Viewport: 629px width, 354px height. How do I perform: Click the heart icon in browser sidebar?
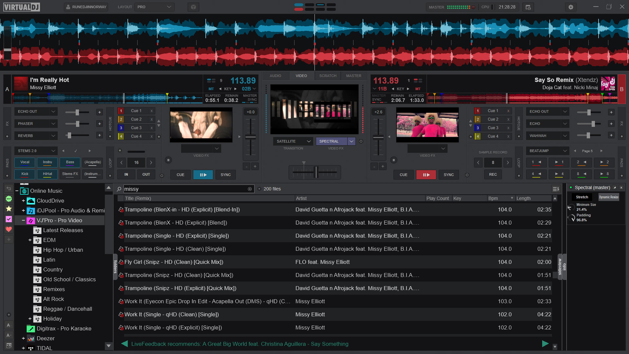coord(9,229)
